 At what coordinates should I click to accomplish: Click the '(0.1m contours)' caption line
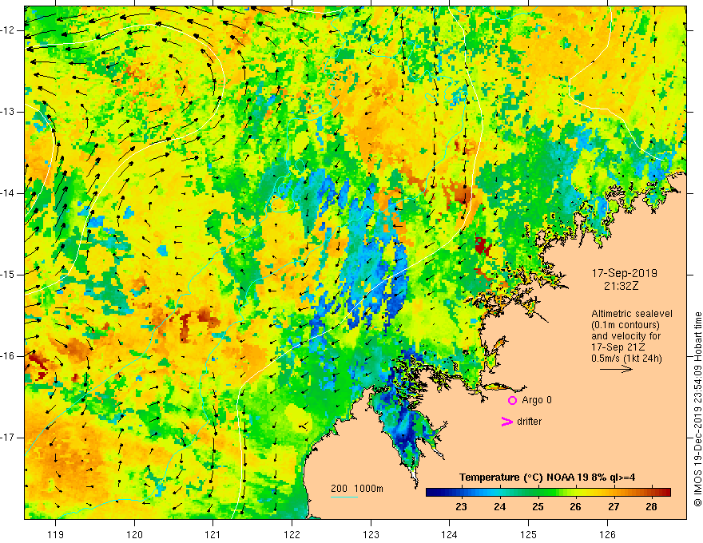(x=626, y=325)
